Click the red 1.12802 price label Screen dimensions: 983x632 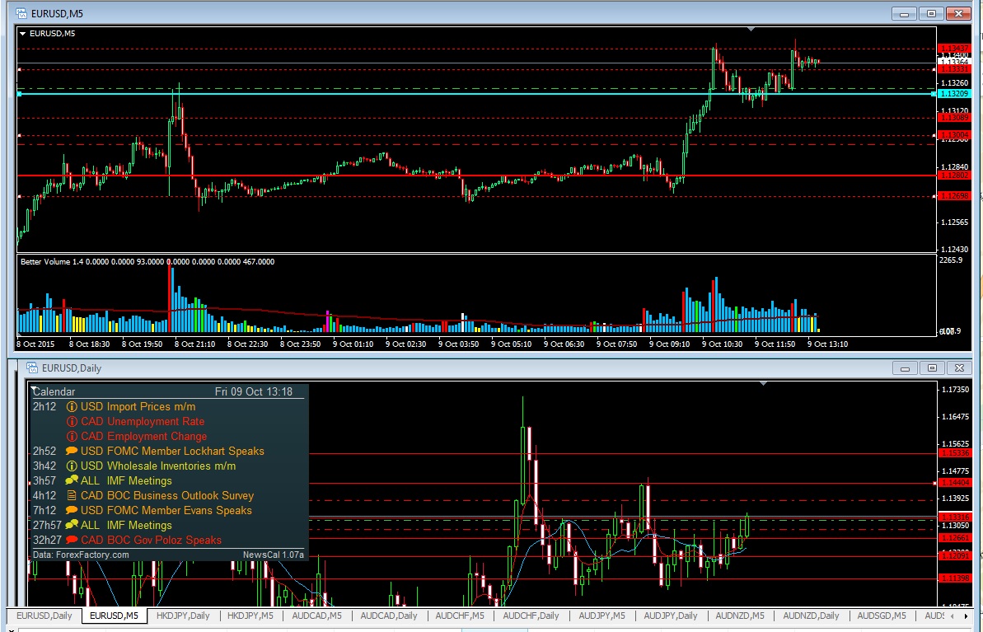[954, 176]
